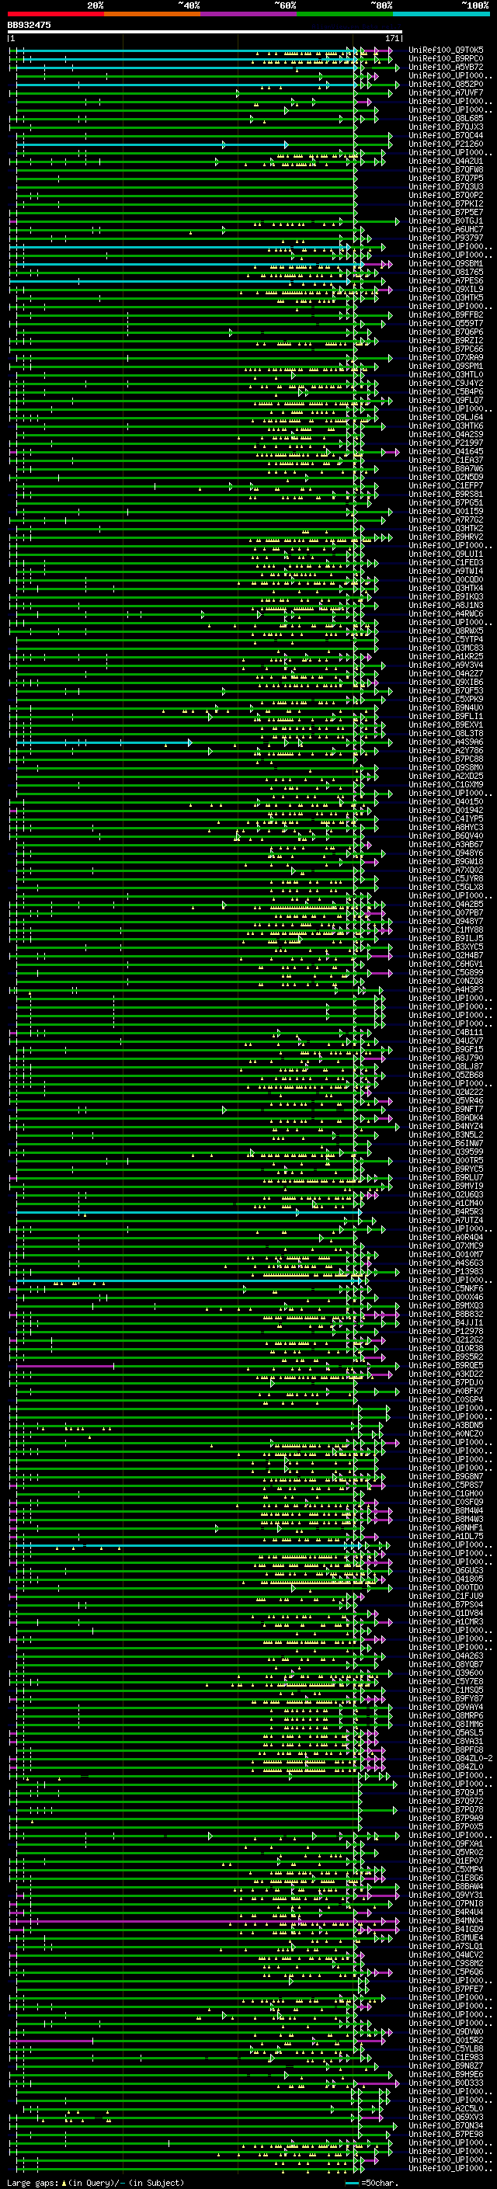The width and height of the screenshot is (497, 2189).
Task: Click on UniRef100_B7Q6P6
Action: click(x=446, y=332)
